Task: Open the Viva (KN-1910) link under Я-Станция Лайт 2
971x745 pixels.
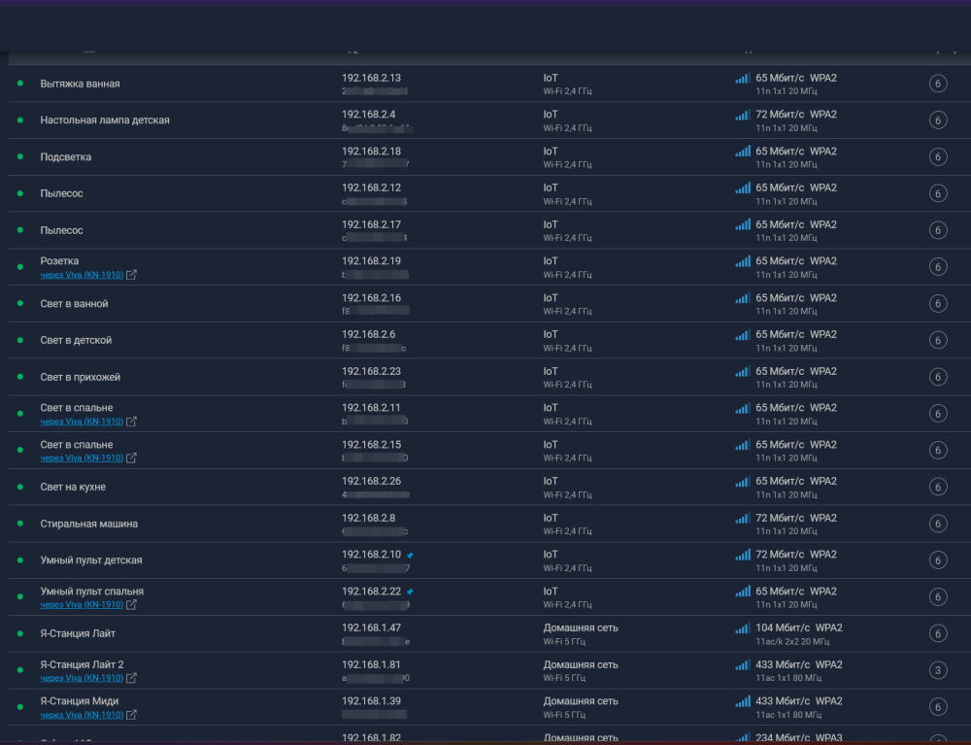Action: point(82,678)
